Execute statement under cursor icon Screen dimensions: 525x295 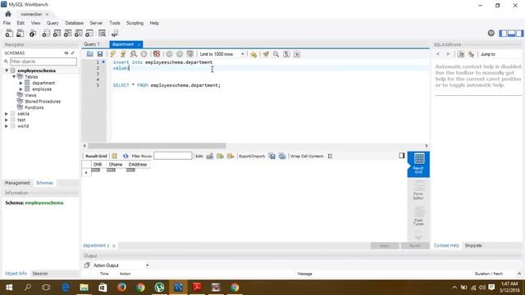click(123, 54)
